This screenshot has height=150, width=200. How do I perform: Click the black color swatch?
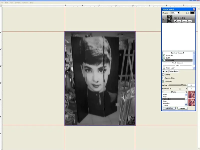pyautogui.click(x=192, y=13)
